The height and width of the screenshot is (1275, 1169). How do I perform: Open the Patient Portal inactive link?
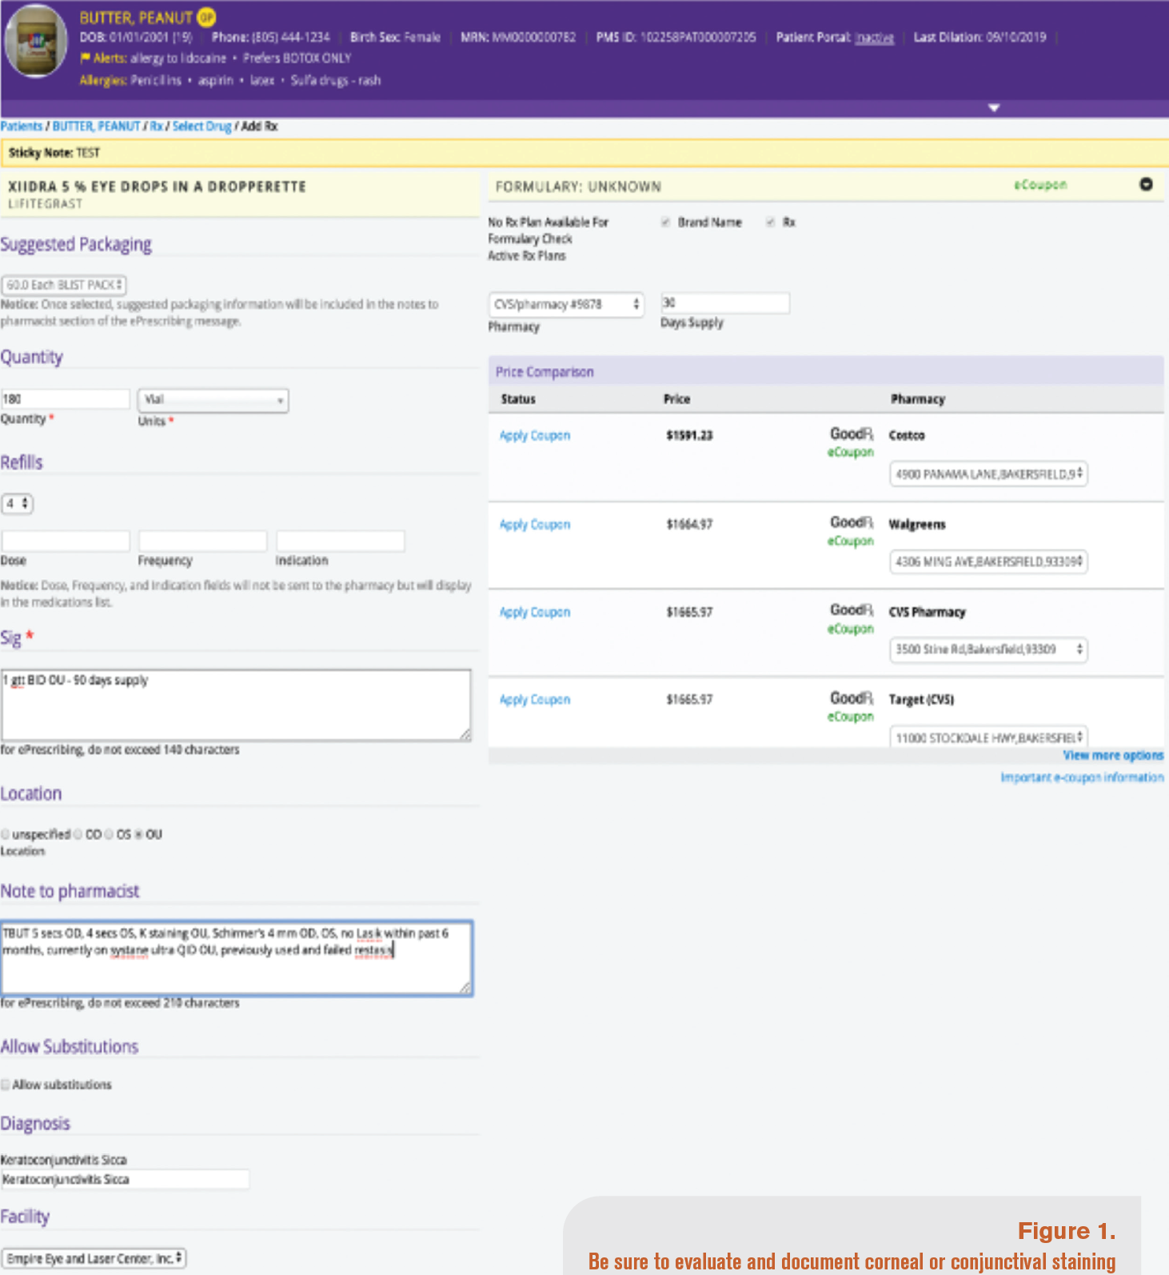coord(874,38)
